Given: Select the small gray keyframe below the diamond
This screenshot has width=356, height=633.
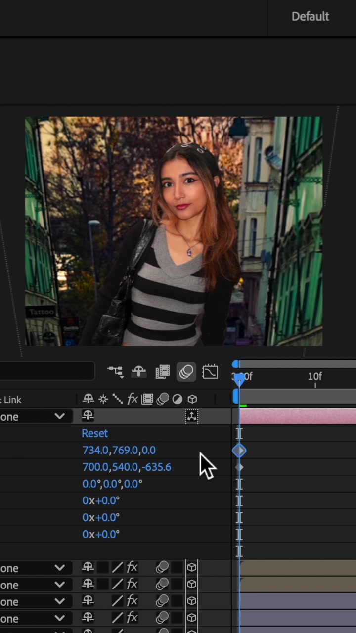Looking at the screenshot, I should click(239, 467).
